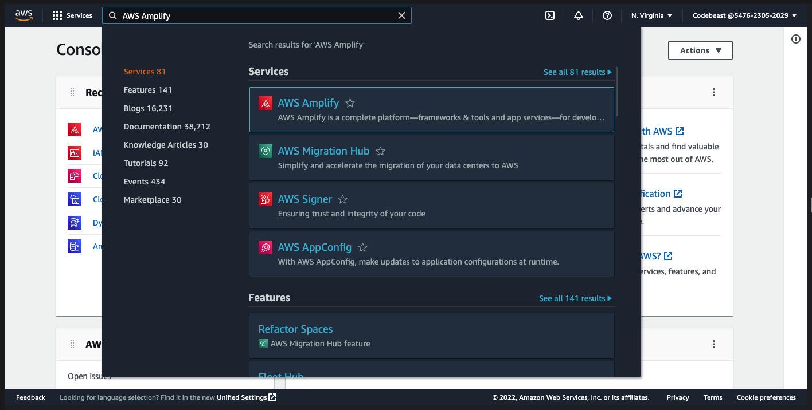This screenshot has width=812, height=410.
Task: Filter results by Features 141
Action: (148, 90)
